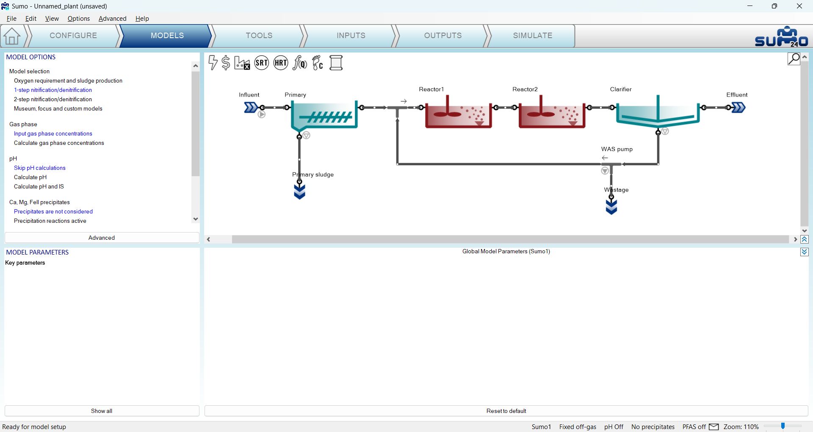Image resolution: width=813 pixels, height=432 pixels.
Task: Click the Reset to default button
Action: [x=506, y=411]
